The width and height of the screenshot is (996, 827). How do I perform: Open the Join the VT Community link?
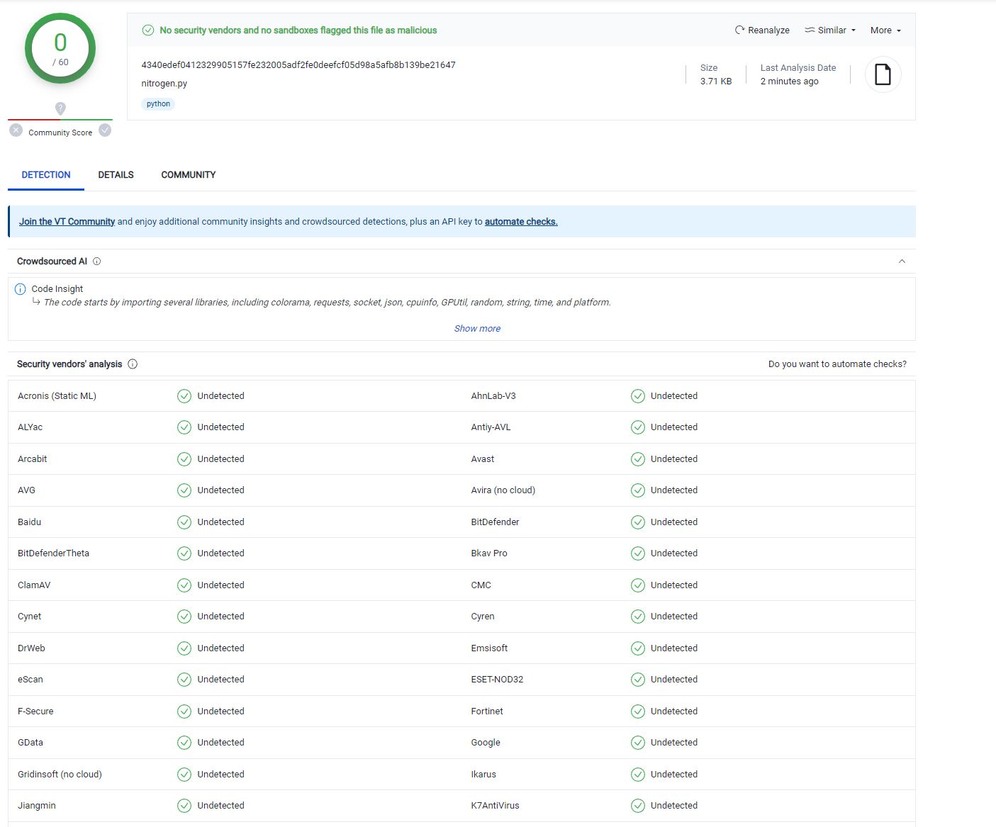(67, 221)
